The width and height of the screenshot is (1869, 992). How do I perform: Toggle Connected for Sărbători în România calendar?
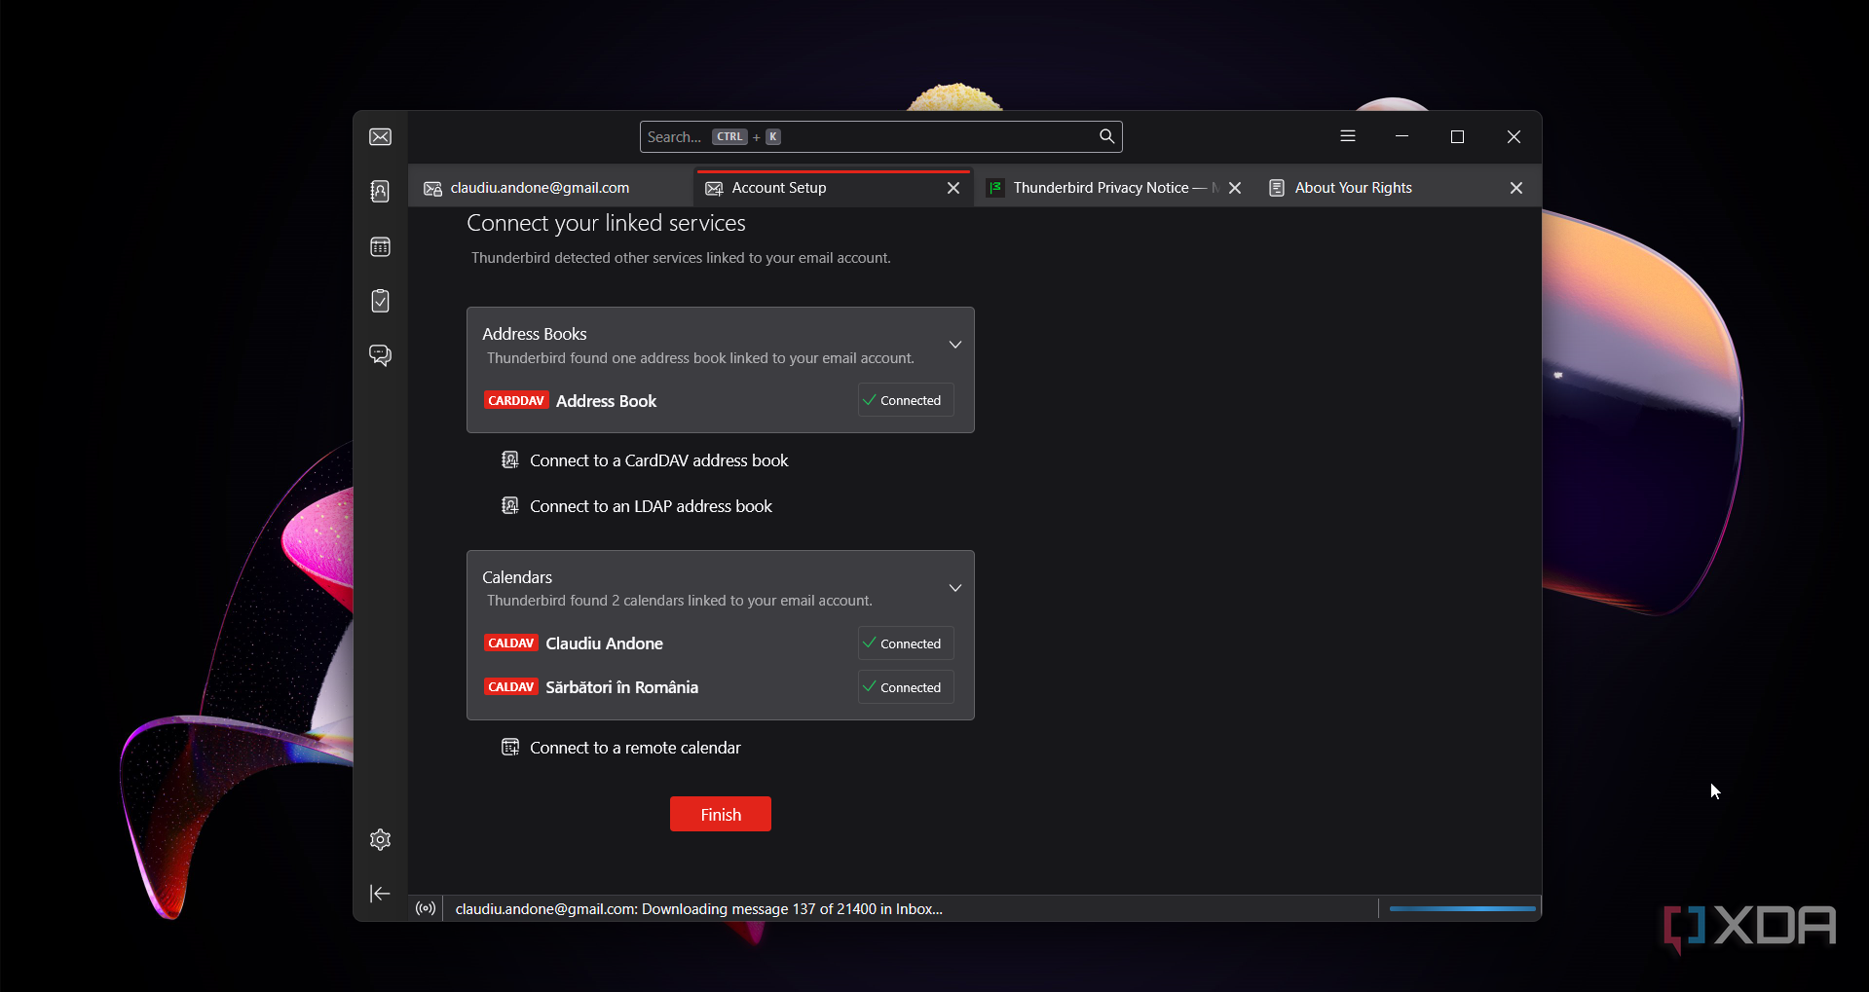click(x=905, y=687)
